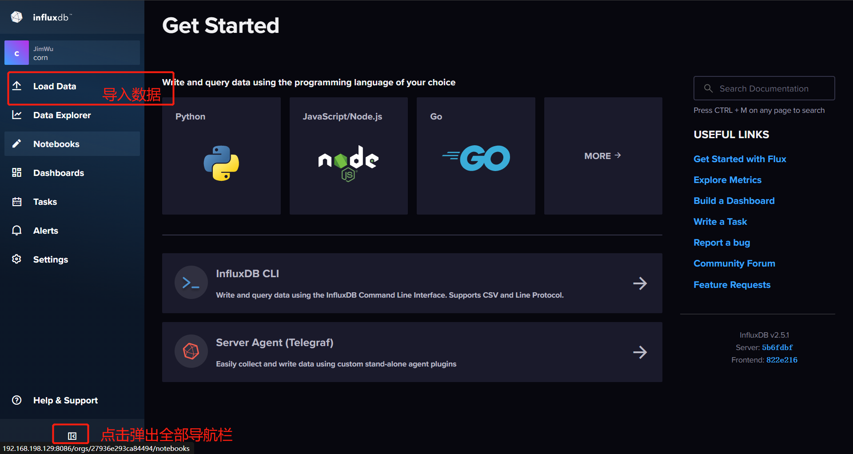The width and height of the screenshot is (853, 454).
Task: Visit the Community Forum link
Action: pos(734,263)
